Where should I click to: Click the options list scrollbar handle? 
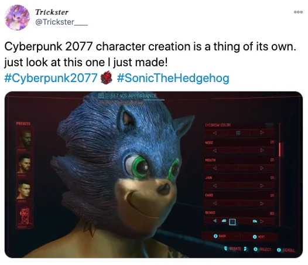[280, 150]
